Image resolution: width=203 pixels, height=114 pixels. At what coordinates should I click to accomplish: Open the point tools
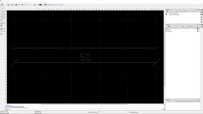pyautogui.click(x=1, y=11)
